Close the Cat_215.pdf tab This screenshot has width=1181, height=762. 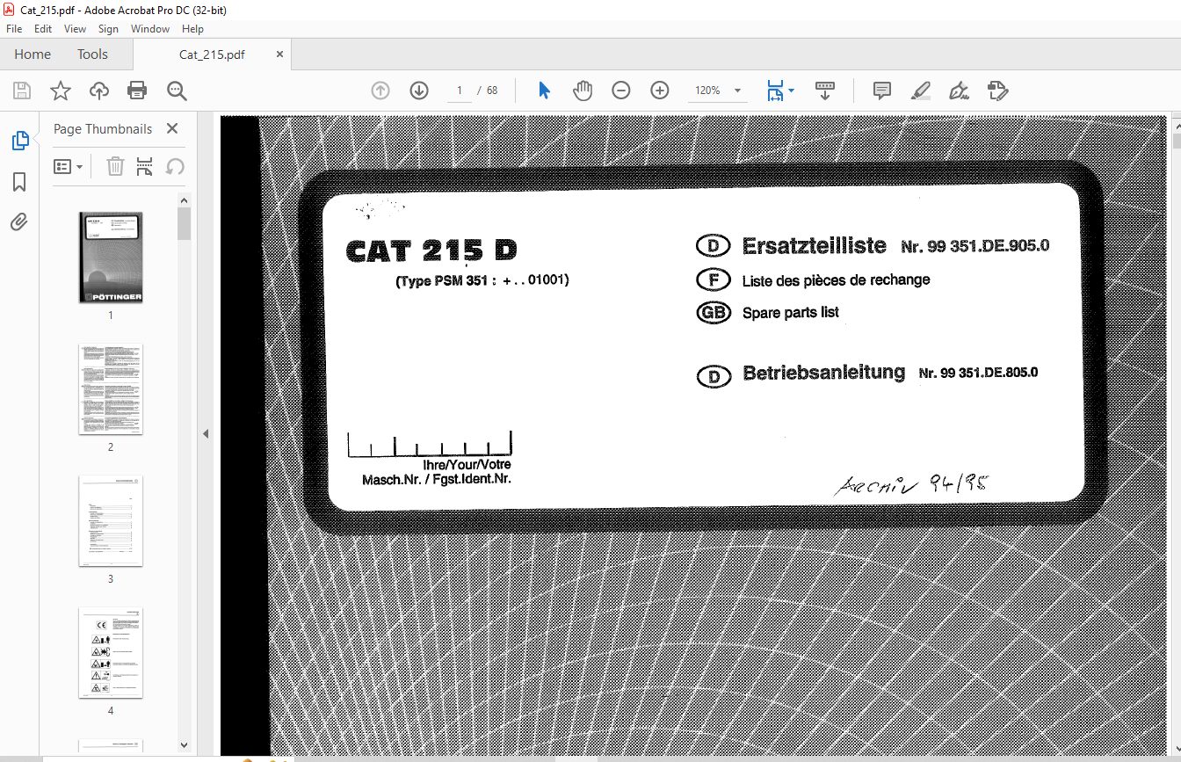pyautogui.click(x=279, y=54)
